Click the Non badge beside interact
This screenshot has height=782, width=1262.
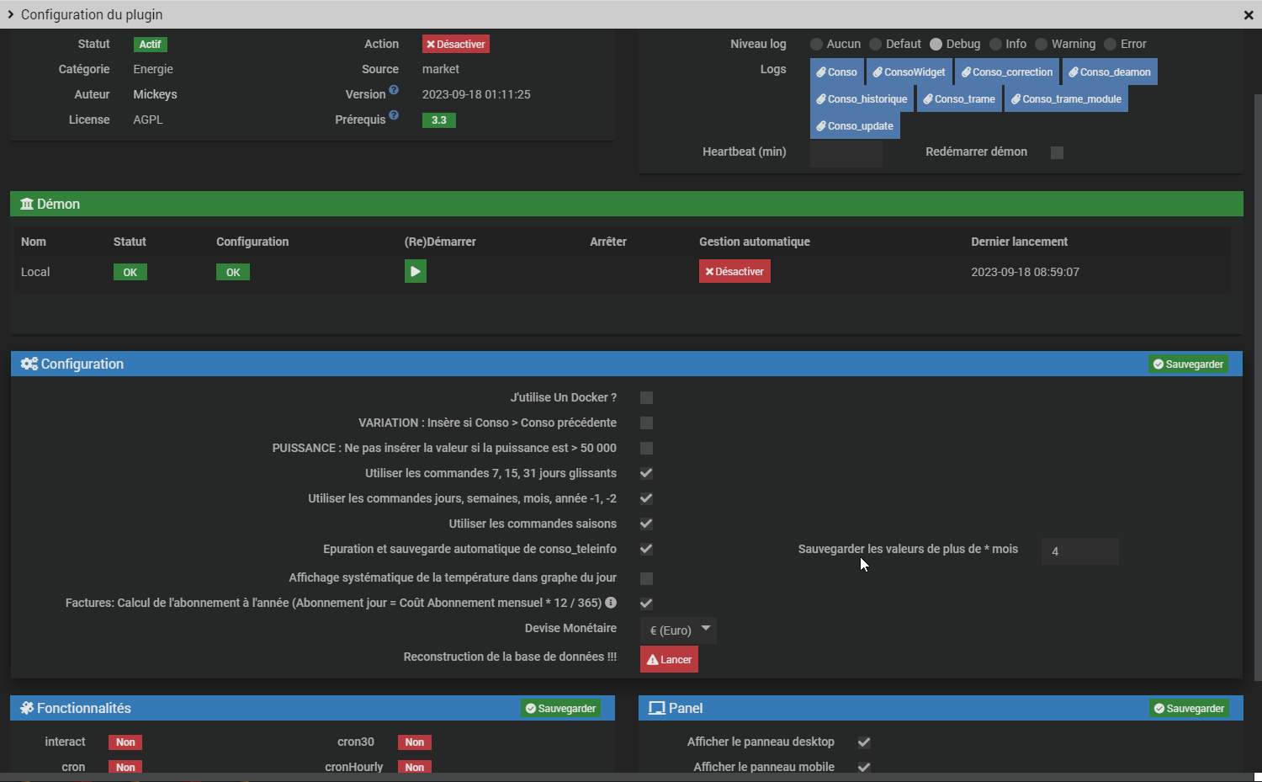click(x=125, y=742)
